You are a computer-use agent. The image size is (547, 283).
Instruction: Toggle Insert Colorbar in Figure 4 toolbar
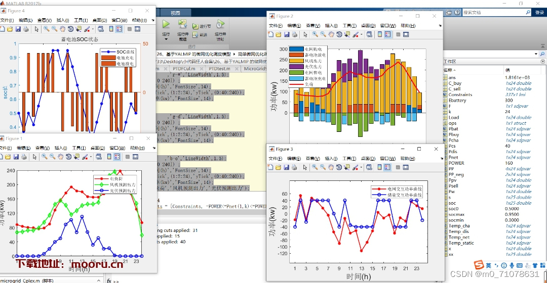(111, 29)
